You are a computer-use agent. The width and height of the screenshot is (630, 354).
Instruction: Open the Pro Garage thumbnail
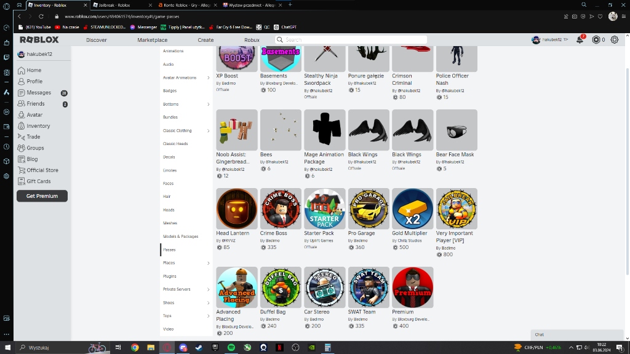369,209
